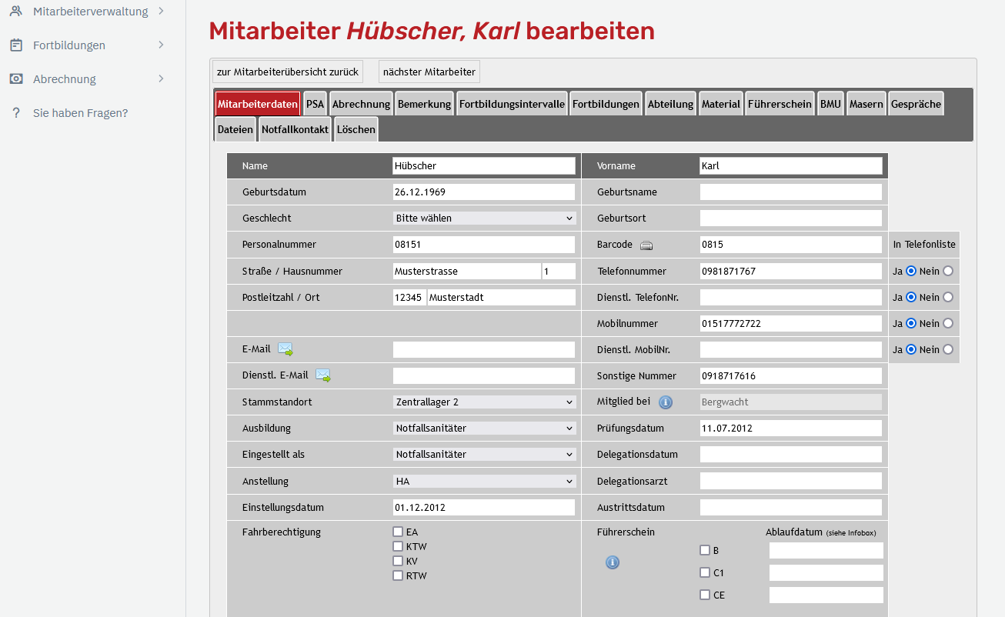Open the Löschen tab
1005x617 pixels.
[x=356, y=129]
